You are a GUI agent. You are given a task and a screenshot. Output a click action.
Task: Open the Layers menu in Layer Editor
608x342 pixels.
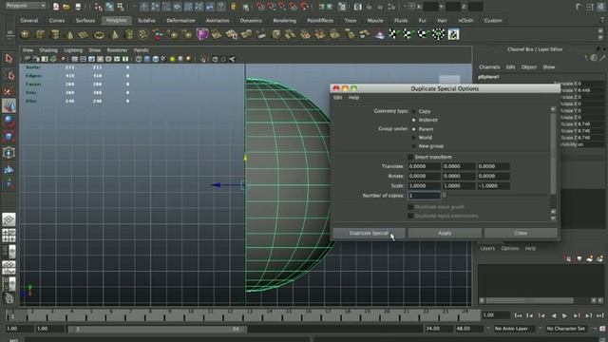487,249
